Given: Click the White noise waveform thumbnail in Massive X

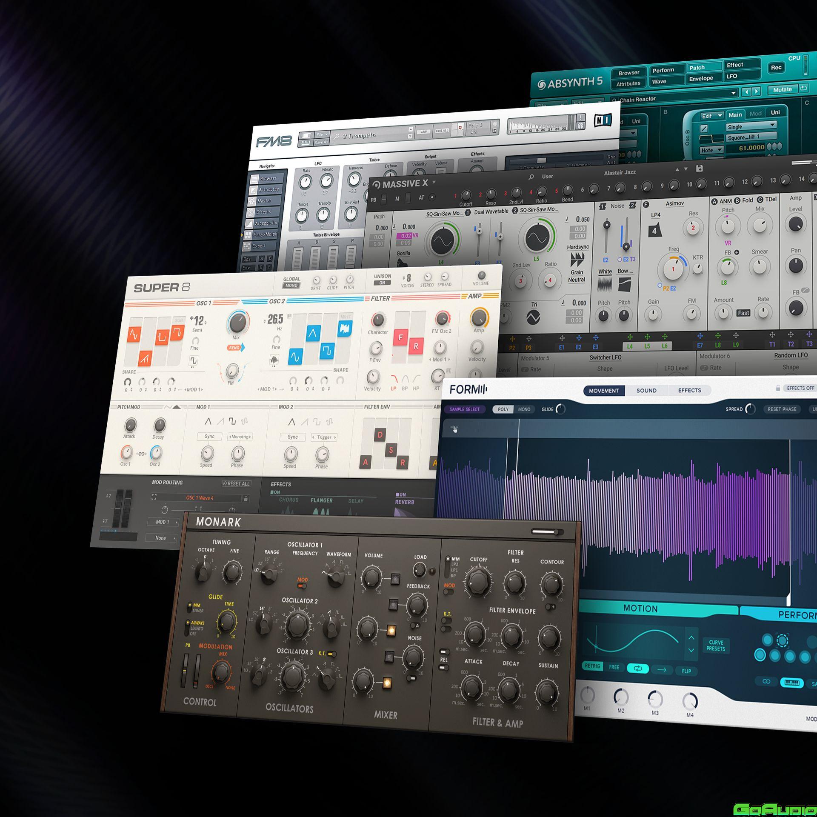Looking at the screenshot, I should 605,285.
